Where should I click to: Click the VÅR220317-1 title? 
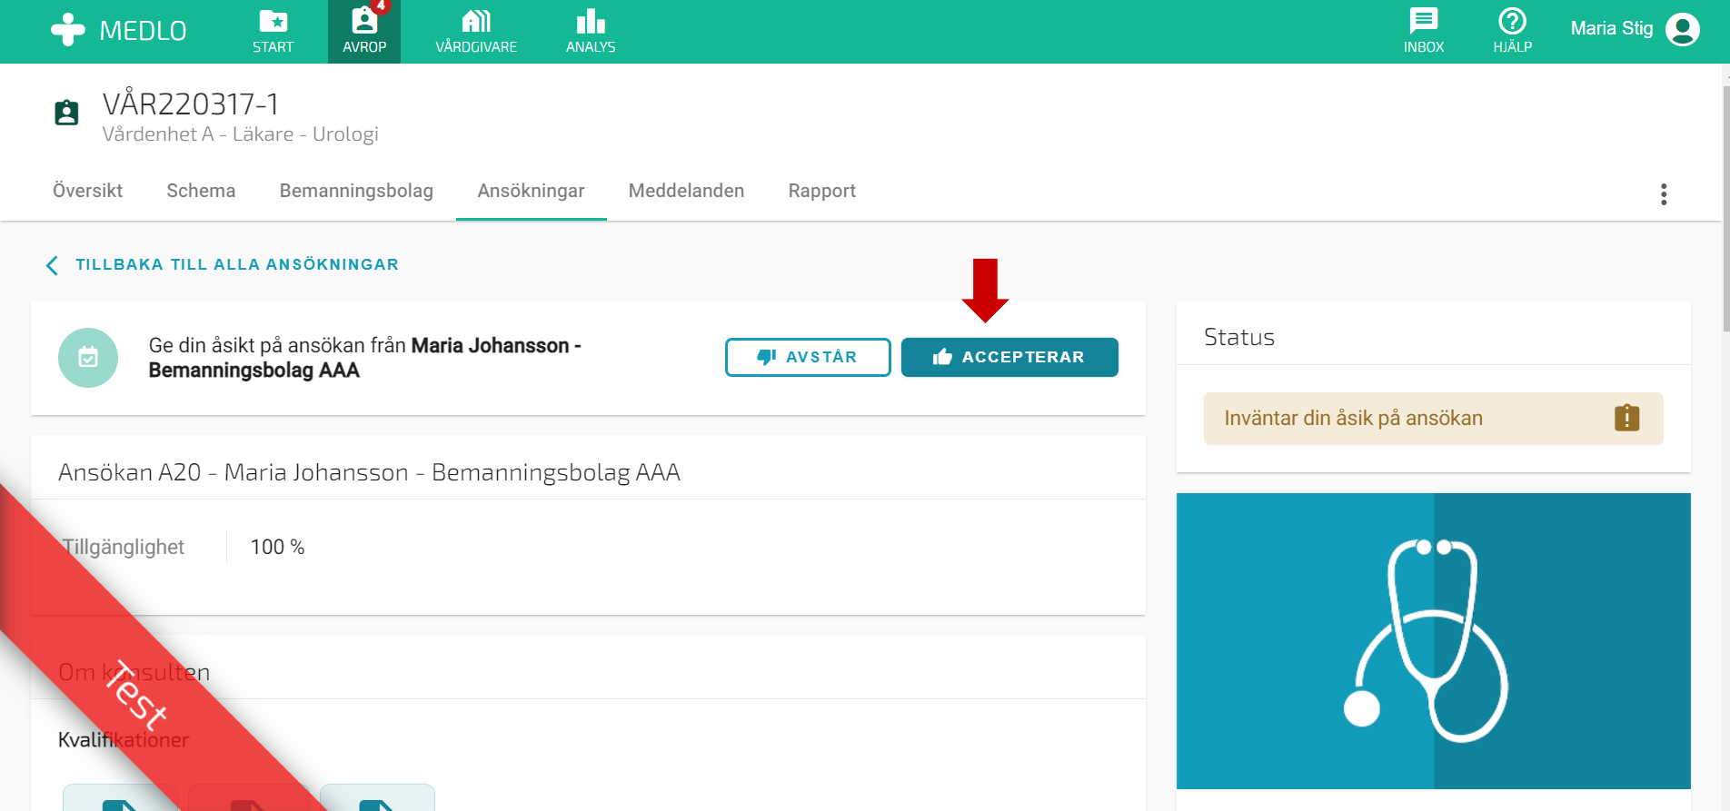[191, 104]
